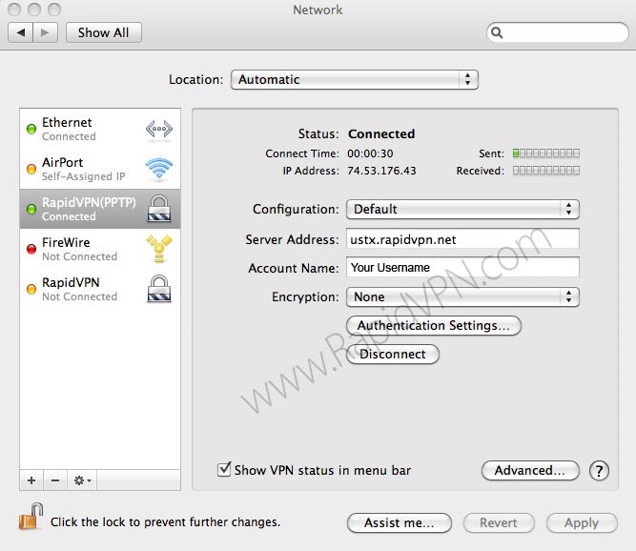Click orange status dot beside AirPort

31,169
